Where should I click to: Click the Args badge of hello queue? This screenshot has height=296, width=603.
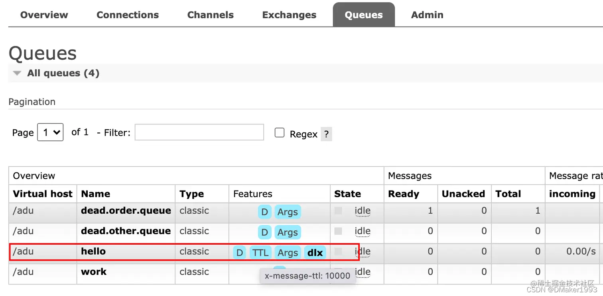pyautogui.click(x=288, y=253)
